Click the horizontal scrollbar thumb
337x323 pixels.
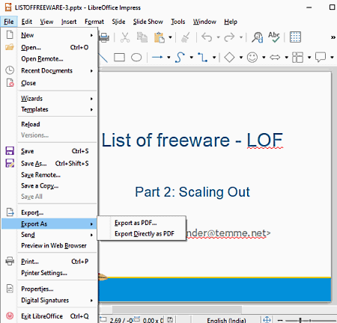tap(177, 310)
